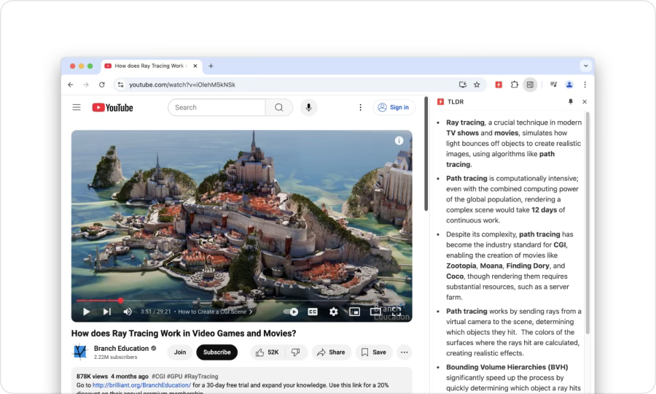The image size is (656, 394).
Task: Click the video title text
Action: [184, 333]
